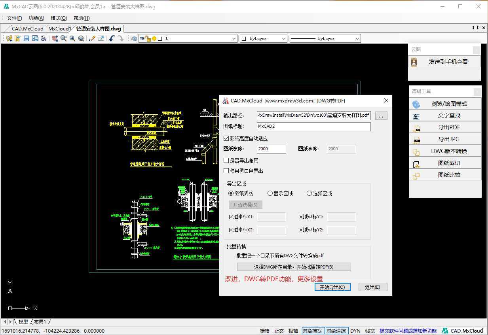Check the 使用黑白色导出 checkbox

[226, 171]
